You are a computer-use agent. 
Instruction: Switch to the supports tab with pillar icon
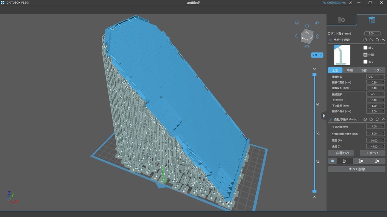click(372, 20)
